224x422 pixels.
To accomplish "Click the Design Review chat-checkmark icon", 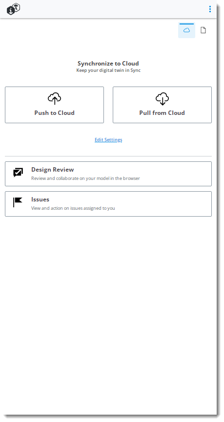I will click(18, 173).
